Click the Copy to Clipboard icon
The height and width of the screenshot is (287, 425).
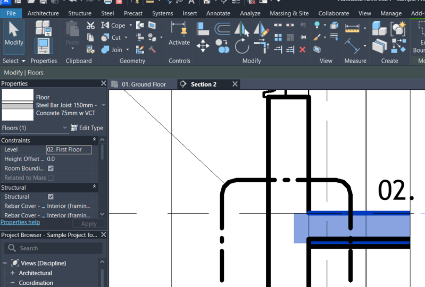click(90, 37)
